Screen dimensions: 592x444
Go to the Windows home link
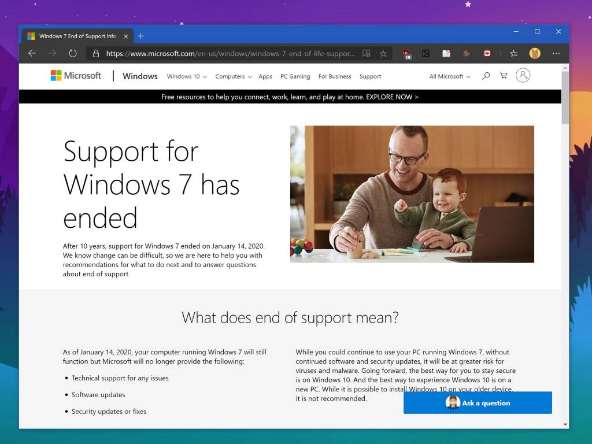tap(140, 76)
